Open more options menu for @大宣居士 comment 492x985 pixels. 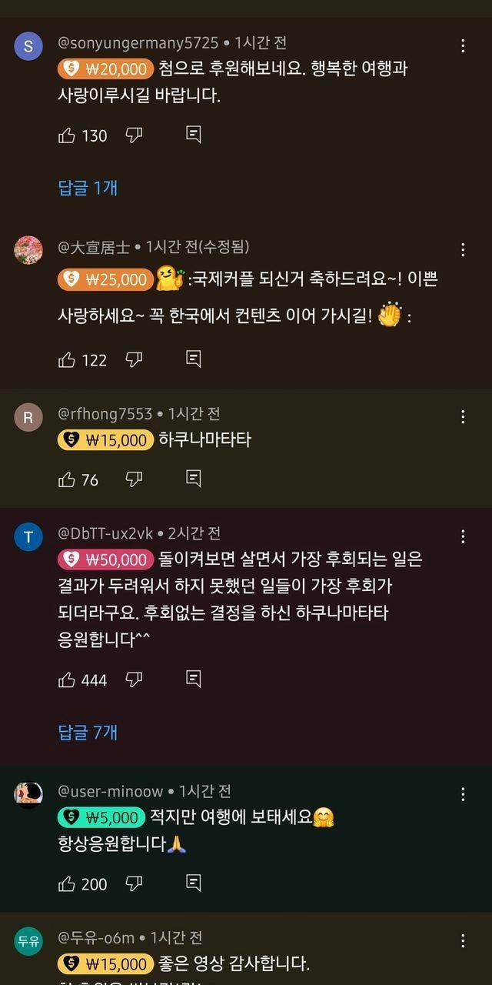(x=463, y=250)
